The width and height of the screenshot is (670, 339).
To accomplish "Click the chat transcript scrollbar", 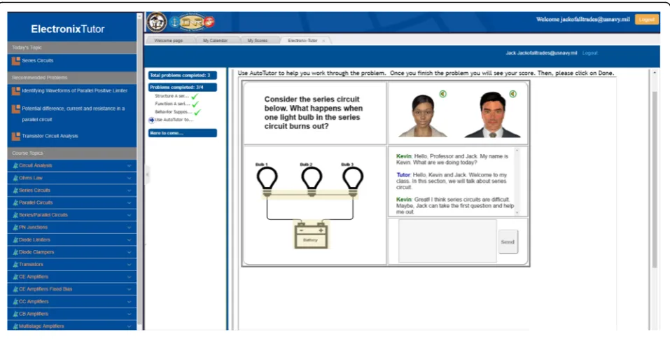I will click(x=517, y=181).
